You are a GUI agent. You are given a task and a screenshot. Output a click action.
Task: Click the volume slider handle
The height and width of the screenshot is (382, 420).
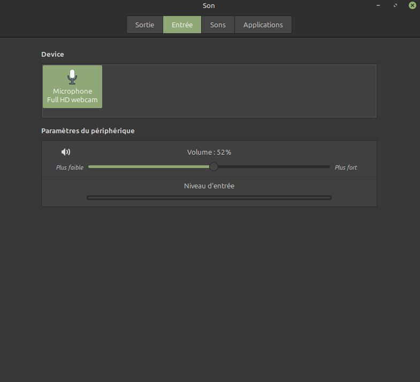pyautogui.click(x=213, y=167)
